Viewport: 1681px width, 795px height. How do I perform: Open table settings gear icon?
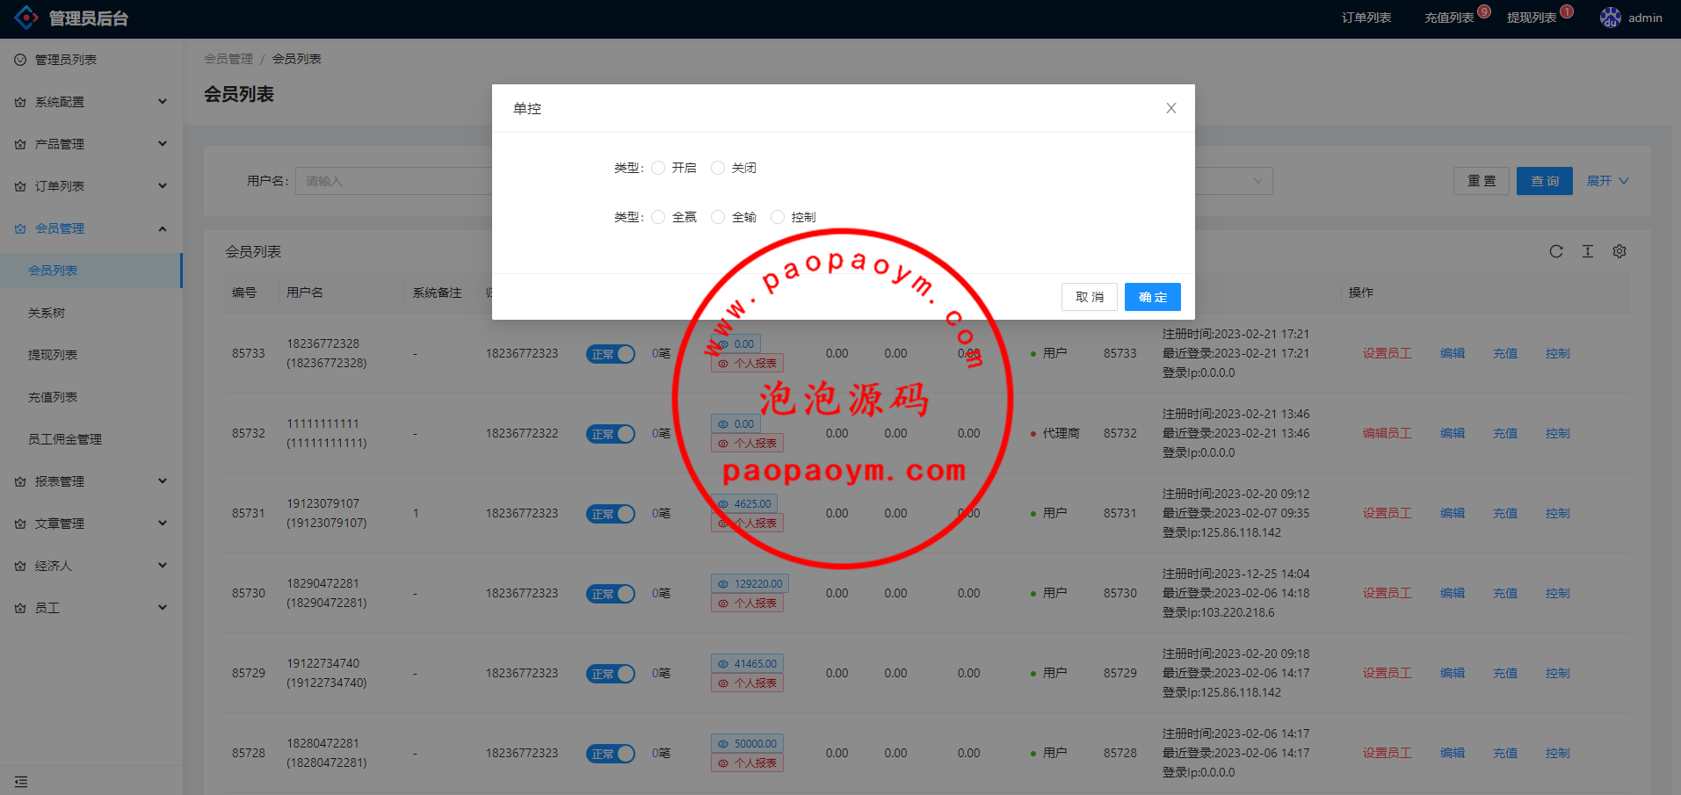tap(1619, 251)
